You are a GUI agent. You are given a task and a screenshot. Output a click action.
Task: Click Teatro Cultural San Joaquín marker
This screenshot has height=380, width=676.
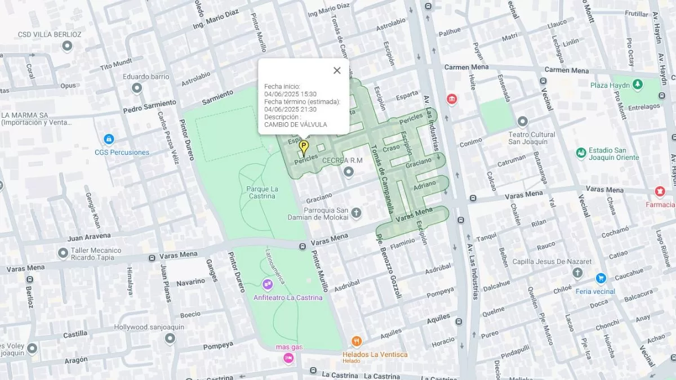click(x=522, y=122)
